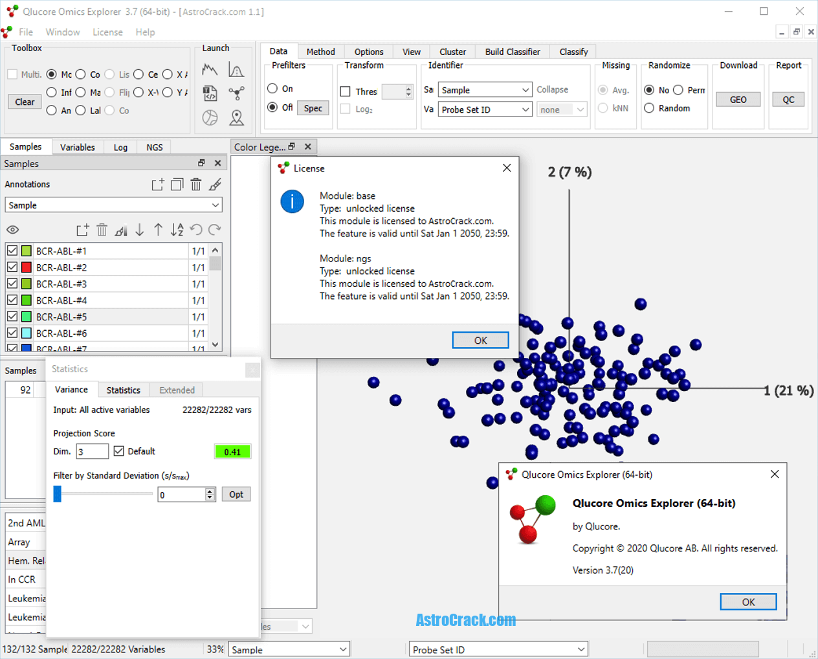Open the Probe Set ID identifier dropdown
The width and height of the screenshot is (818, 659).
[485, 109]
